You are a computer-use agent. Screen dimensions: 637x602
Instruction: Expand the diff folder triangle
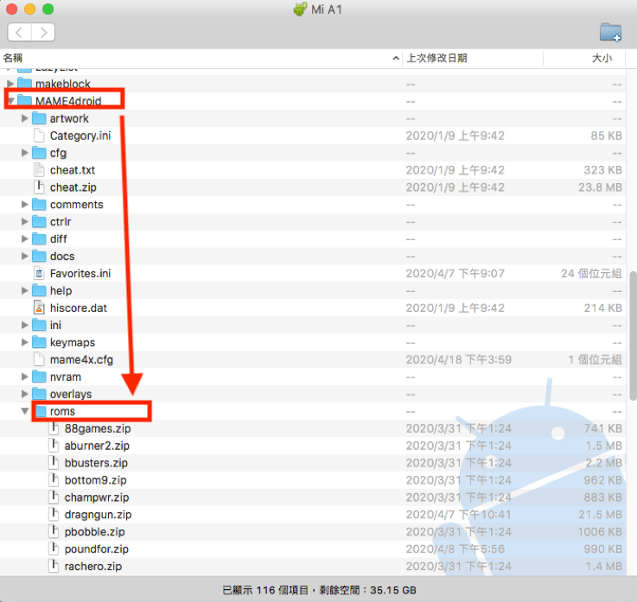pyautogui.click(x=25, y=238)
